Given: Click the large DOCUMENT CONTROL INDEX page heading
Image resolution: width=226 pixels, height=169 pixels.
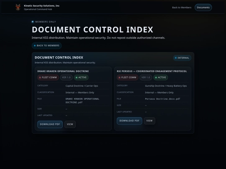Looking at the screenshot, I should [92, 30].
